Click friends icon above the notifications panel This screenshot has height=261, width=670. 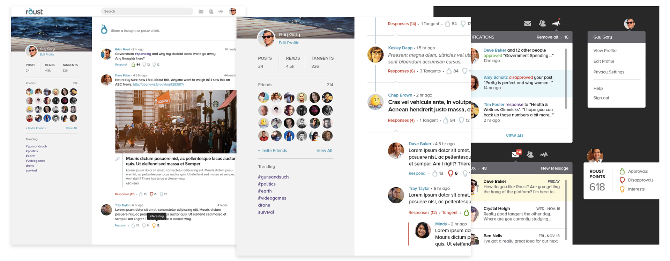(x=542, y=23)
